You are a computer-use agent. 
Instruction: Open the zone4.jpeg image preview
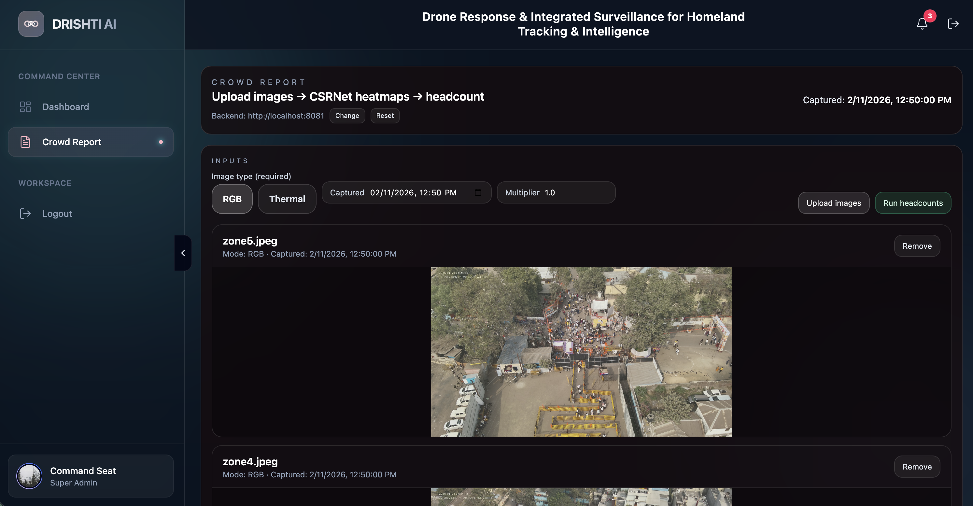pos(581,497)
